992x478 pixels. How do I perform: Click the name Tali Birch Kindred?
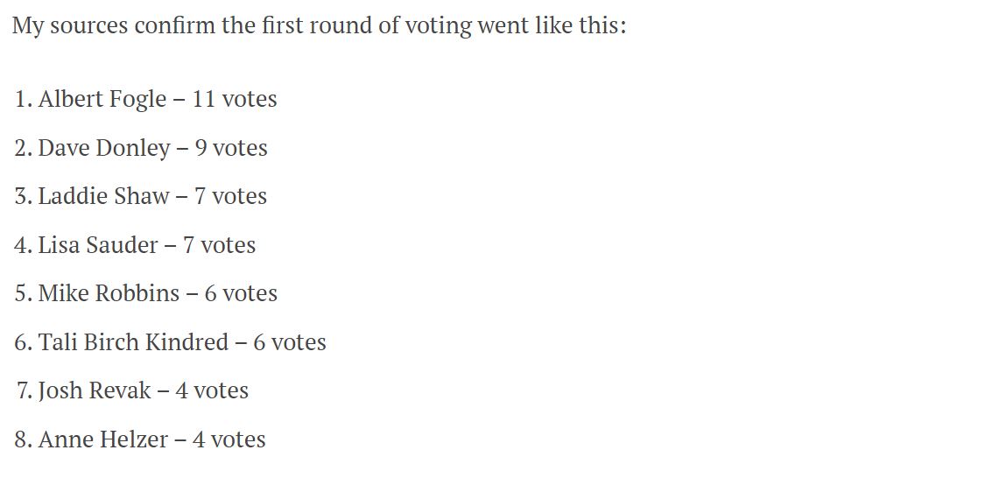click(133, 342)
